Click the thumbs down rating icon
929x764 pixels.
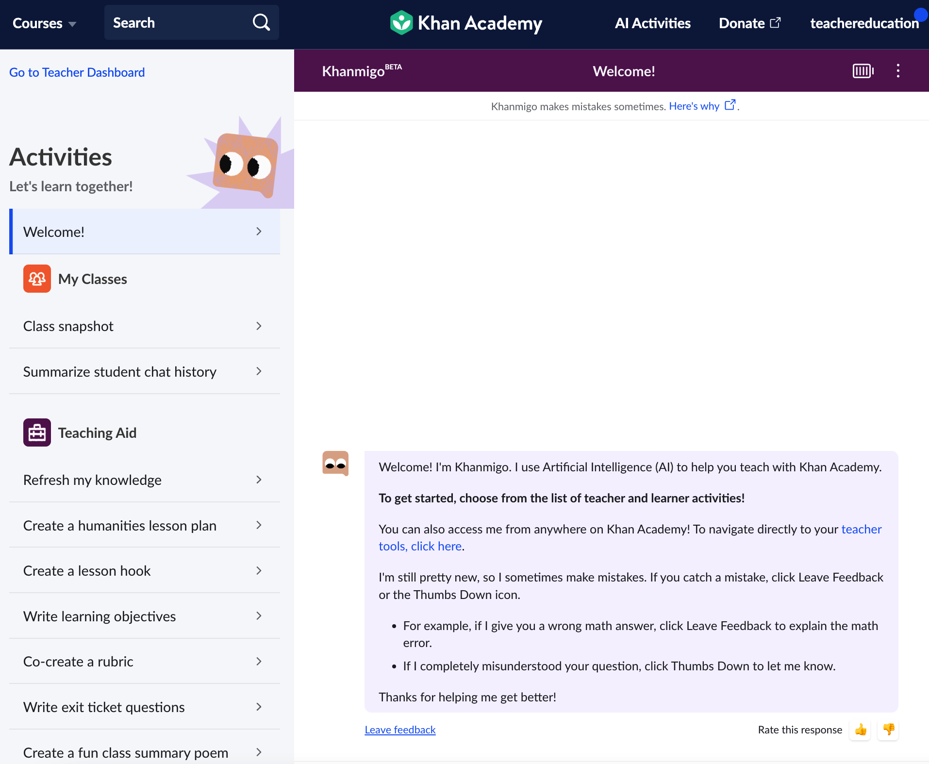pos(888,730)
